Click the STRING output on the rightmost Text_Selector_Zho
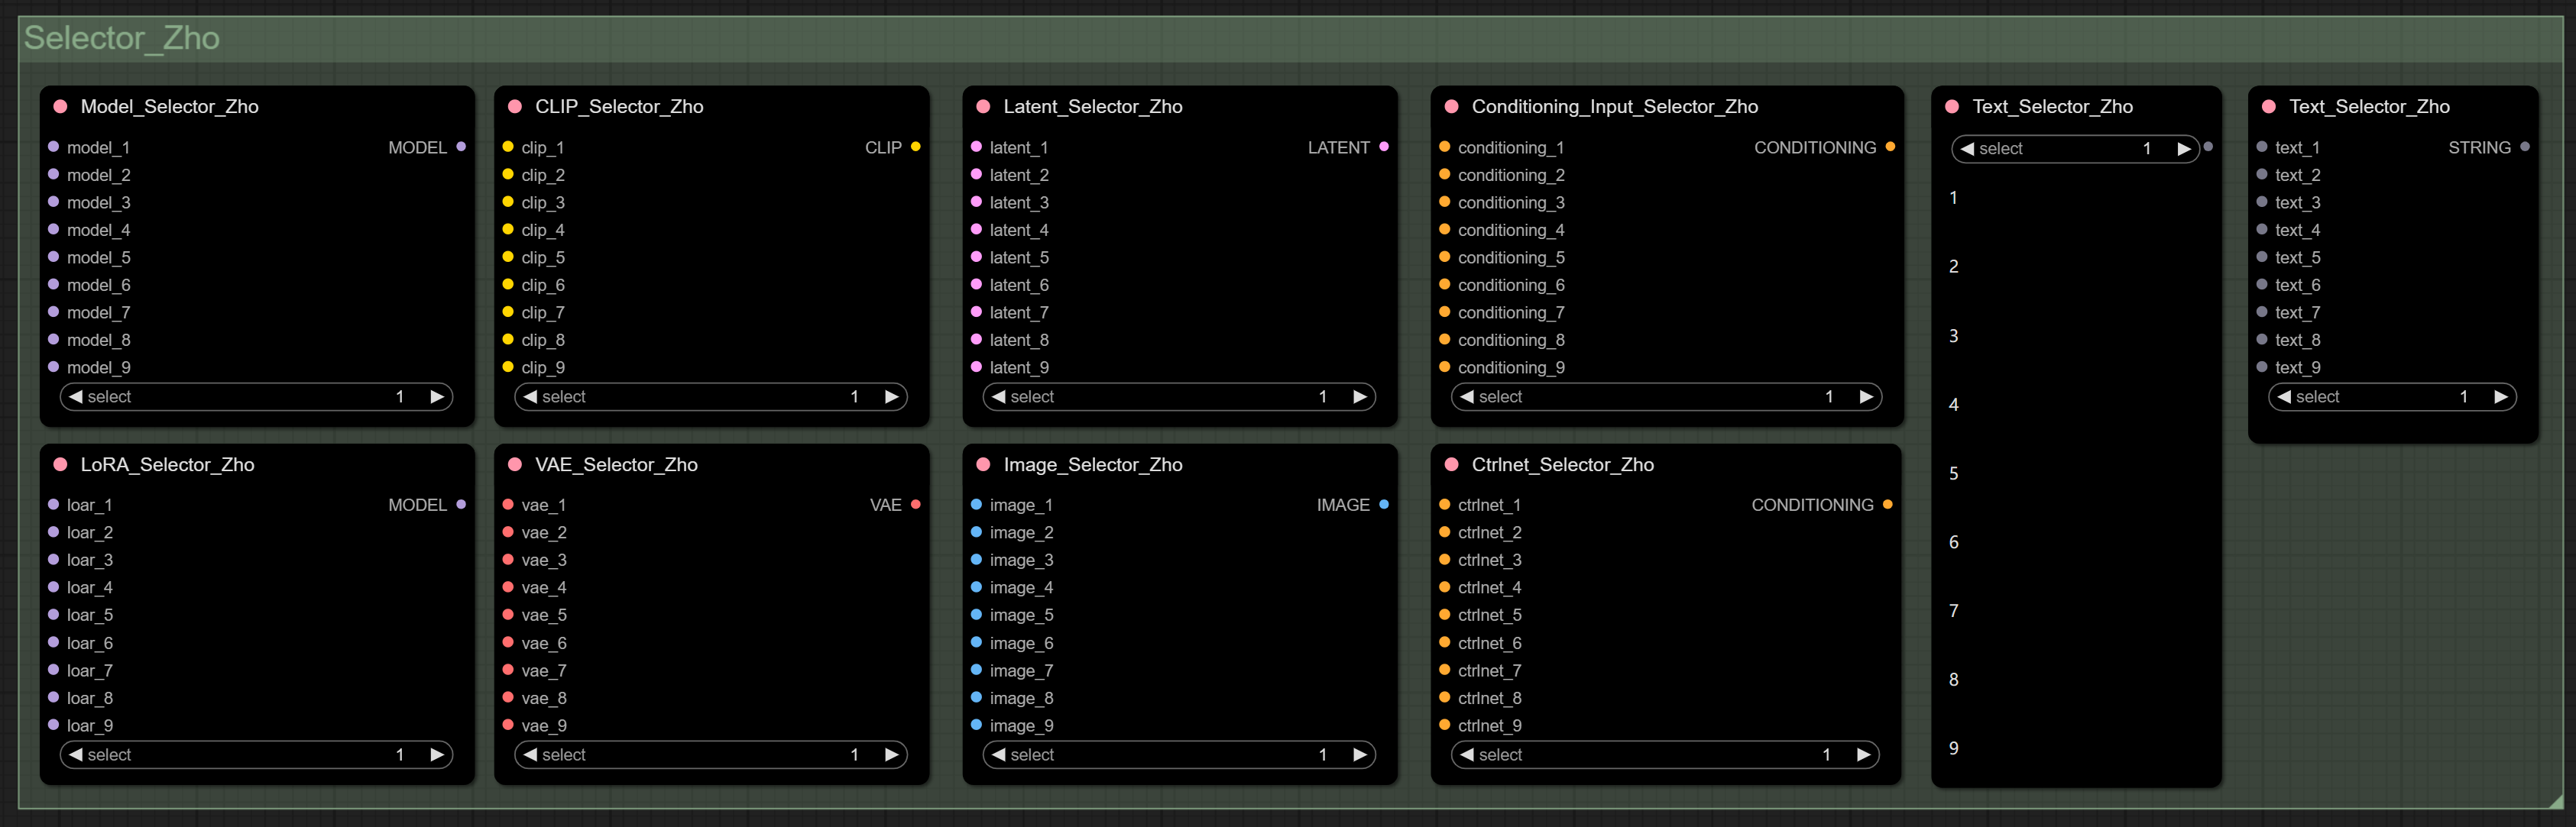The height and width of the screenshot is (827, 2576). tap(2523, 147)
